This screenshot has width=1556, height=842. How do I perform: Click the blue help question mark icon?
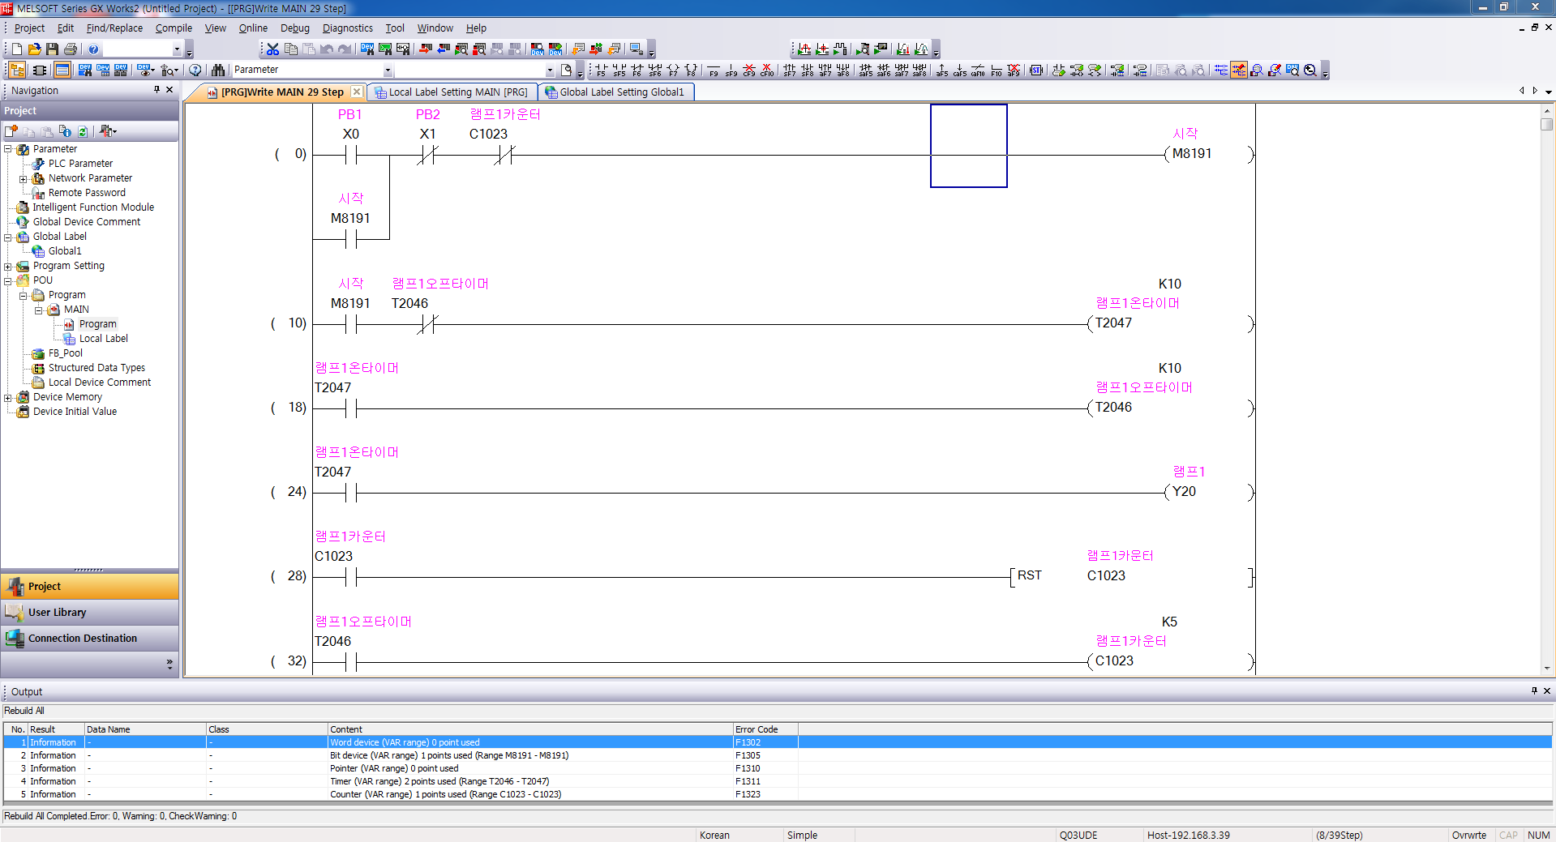pos(93,49)
